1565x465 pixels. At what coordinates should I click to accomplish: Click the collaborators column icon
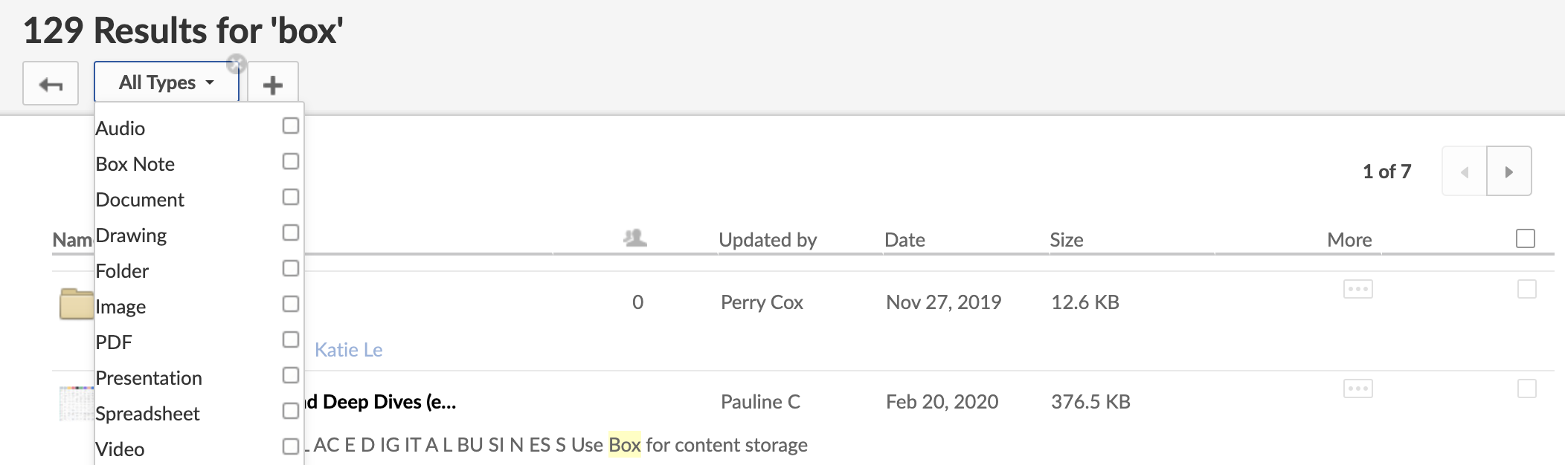[634, 238]
